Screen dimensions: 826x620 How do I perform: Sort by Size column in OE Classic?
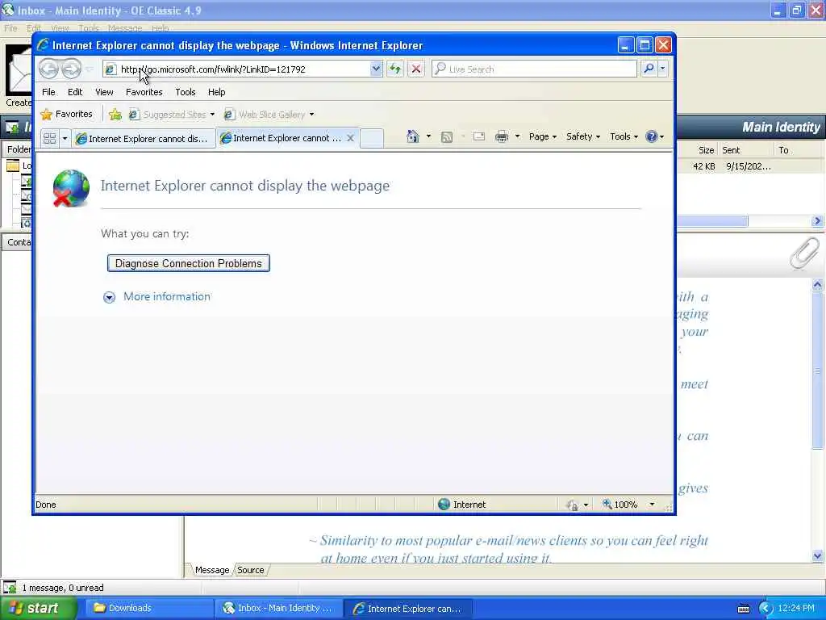click(706, 150)
